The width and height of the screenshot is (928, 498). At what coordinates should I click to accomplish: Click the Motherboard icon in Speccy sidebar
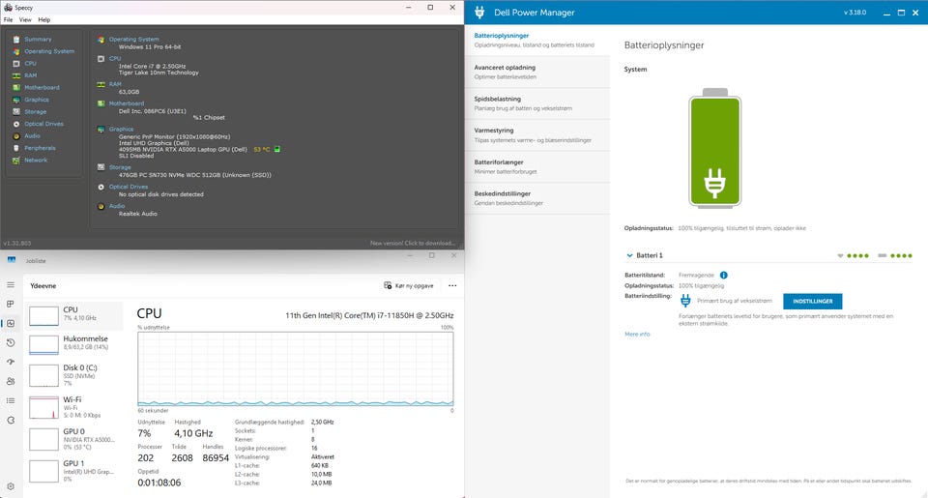(16, 88)
